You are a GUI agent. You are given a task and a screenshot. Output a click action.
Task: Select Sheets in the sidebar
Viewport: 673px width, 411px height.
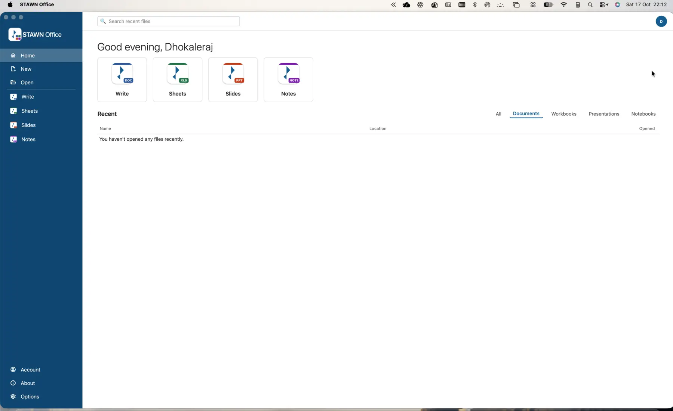coord(41,111)
